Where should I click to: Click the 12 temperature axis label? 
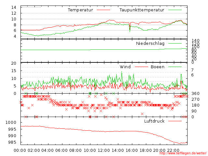pos(14,13)
